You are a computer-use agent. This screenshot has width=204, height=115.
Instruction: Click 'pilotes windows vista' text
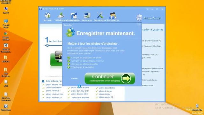coord(55,94)
